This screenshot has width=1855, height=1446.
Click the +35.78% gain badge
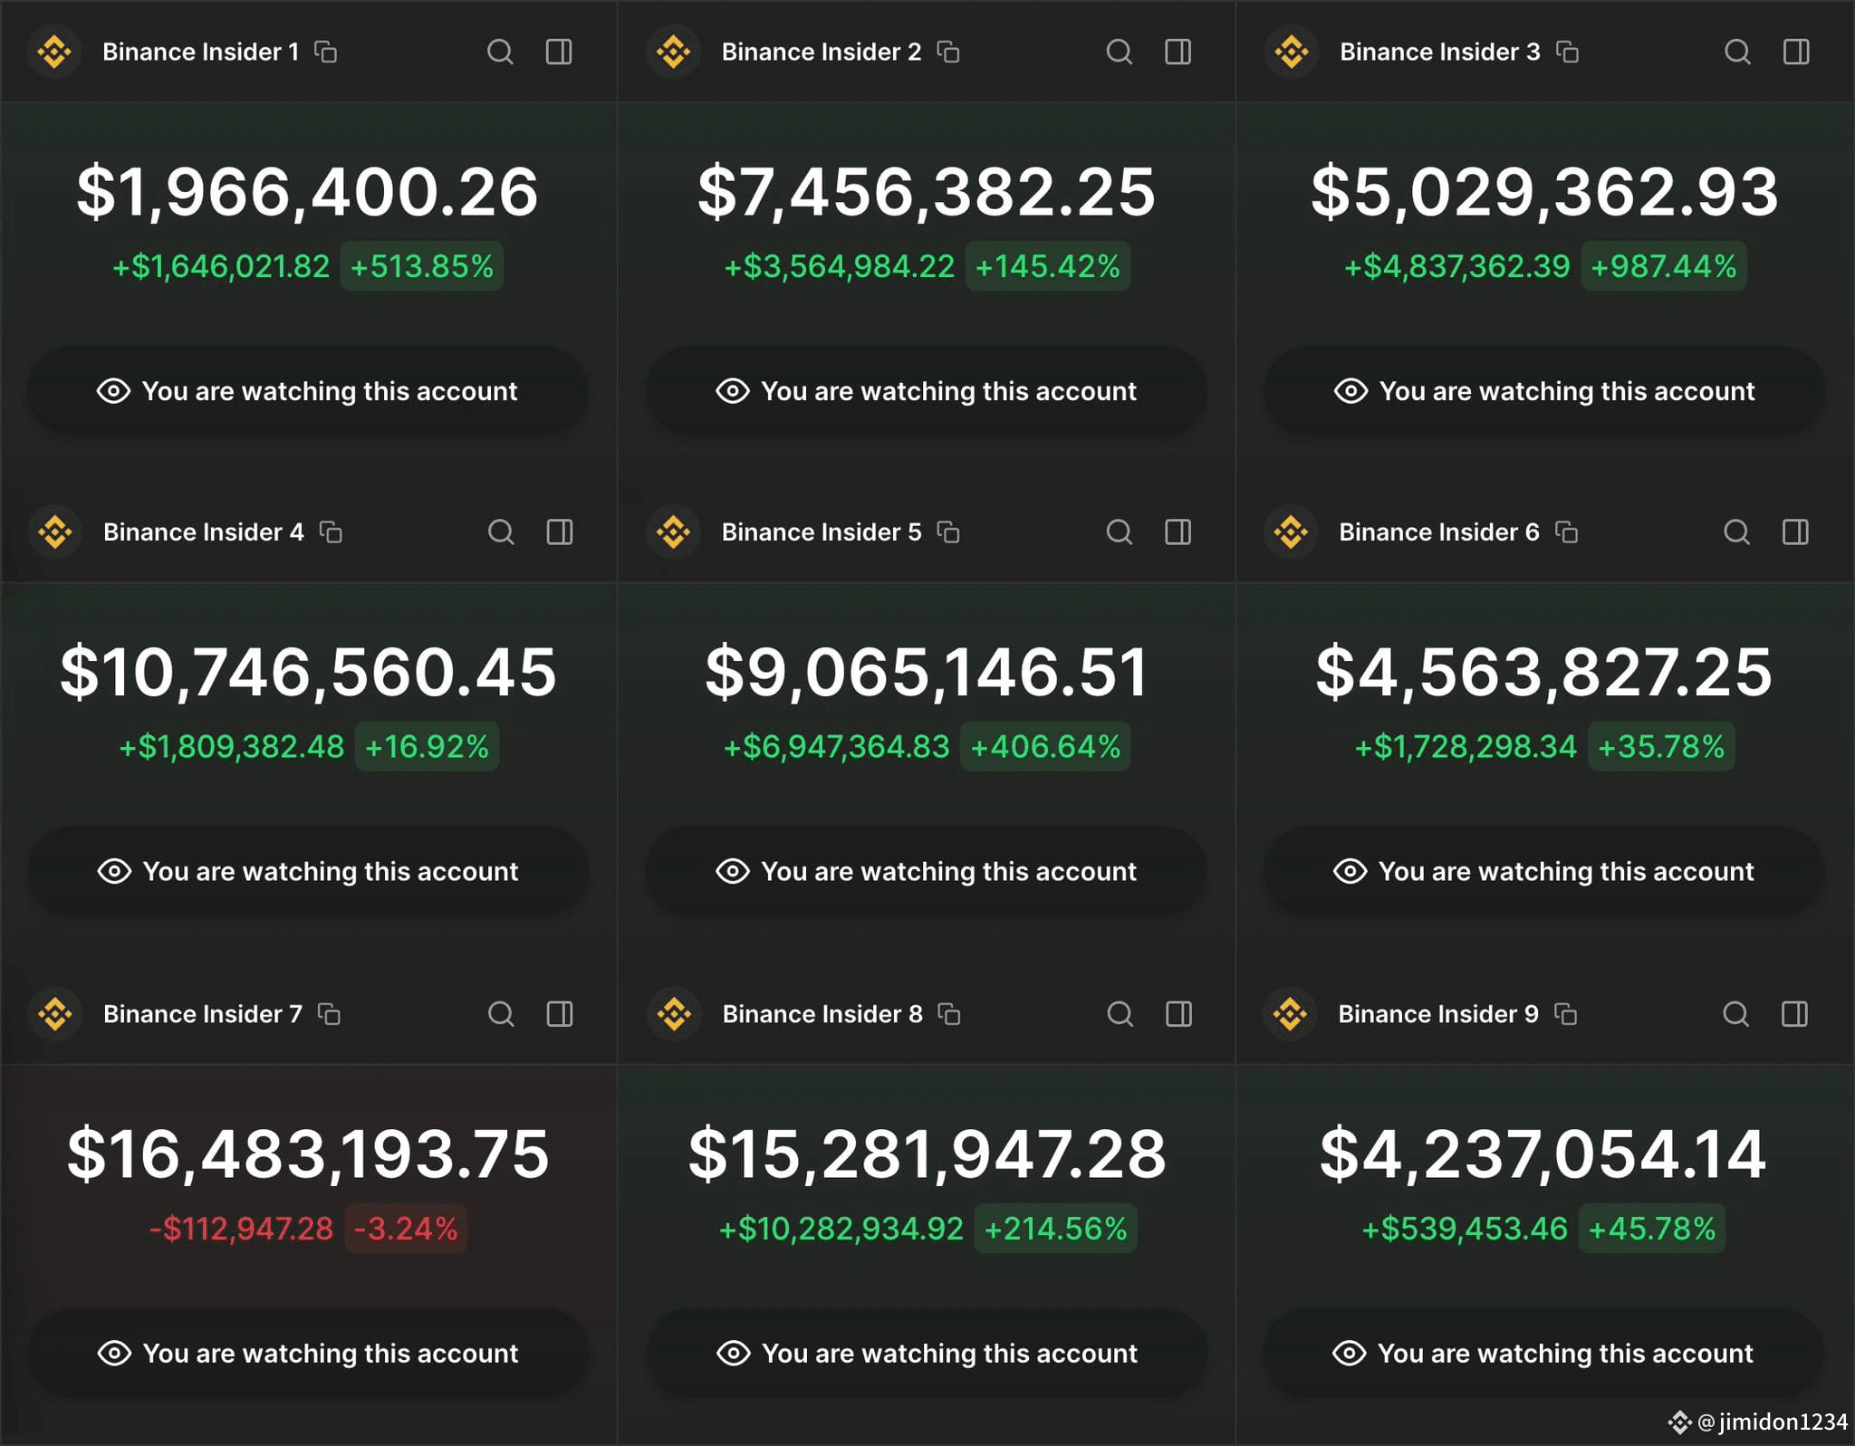coord(1661,747)
